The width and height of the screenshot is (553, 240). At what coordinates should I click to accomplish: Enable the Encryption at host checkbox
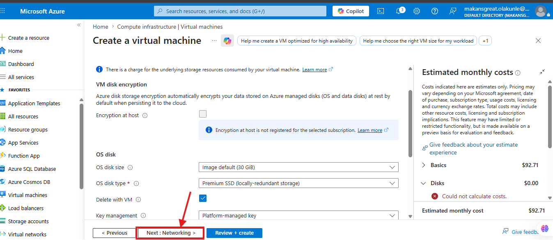click(203, 114)
